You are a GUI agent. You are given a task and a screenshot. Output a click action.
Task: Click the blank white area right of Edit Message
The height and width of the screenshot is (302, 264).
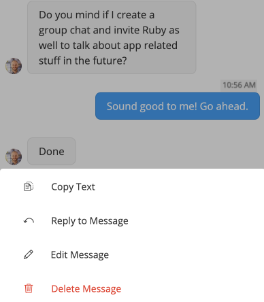click(186, 254)
